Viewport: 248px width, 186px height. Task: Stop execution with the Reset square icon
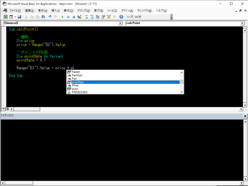(74, 17)
